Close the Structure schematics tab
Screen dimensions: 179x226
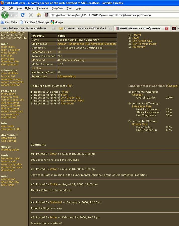click(110, 29)
